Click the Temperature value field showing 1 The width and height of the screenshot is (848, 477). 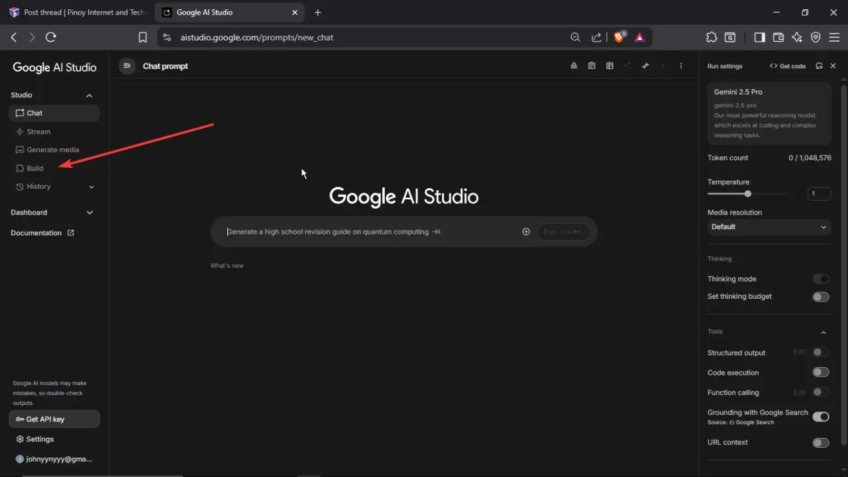(x=820, y=194)
